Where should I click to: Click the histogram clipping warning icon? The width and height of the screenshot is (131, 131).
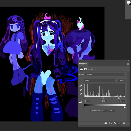[81, 102]
